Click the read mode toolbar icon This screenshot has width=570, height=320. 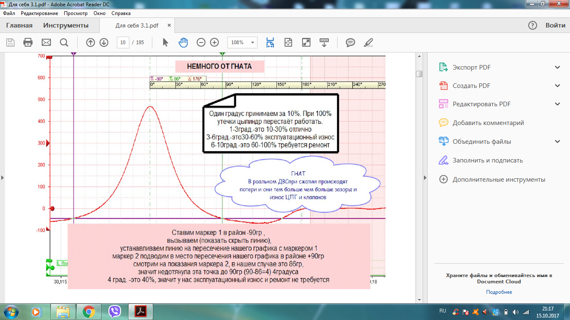pos(324,42)
